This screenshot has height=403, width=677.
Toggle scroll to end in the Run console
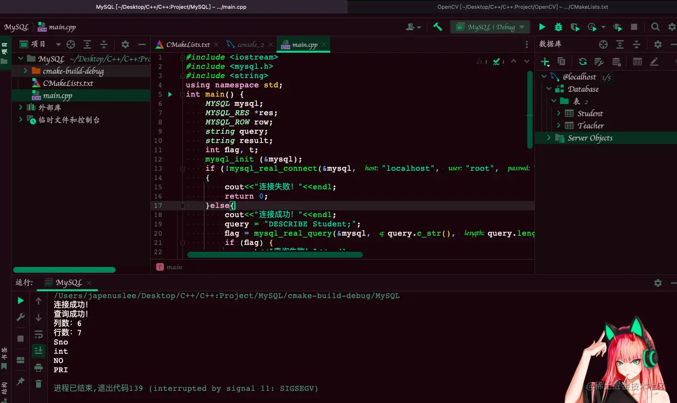[x=39, y=350]
